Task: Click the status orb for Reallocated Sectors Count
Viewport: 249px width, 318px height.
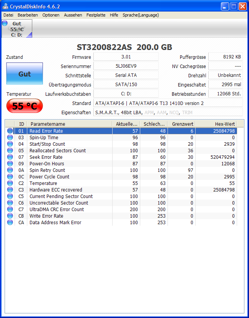Action: pyautogui.click(x=10, y=150)
